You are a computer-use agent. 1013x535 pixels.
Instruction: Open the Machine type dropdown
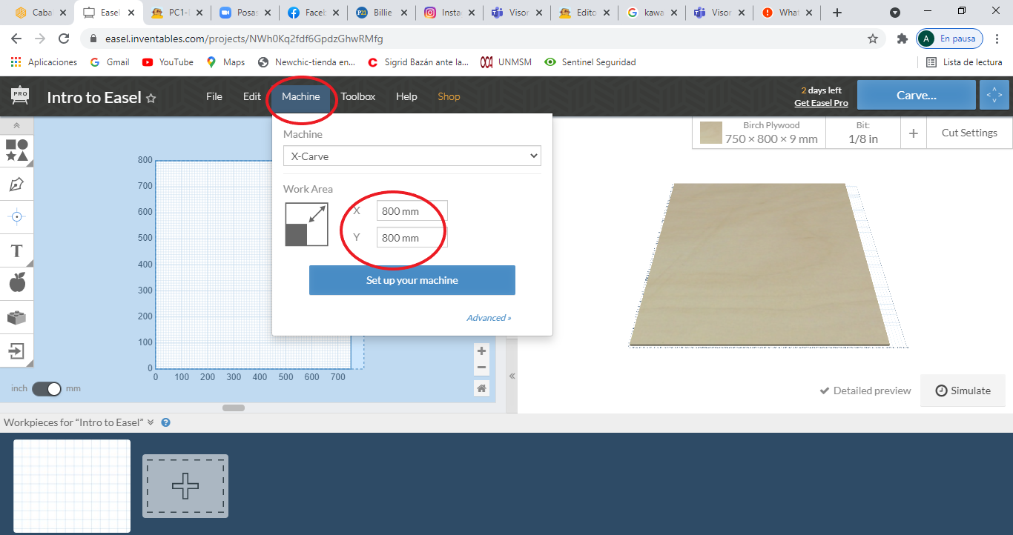point(412,156)
